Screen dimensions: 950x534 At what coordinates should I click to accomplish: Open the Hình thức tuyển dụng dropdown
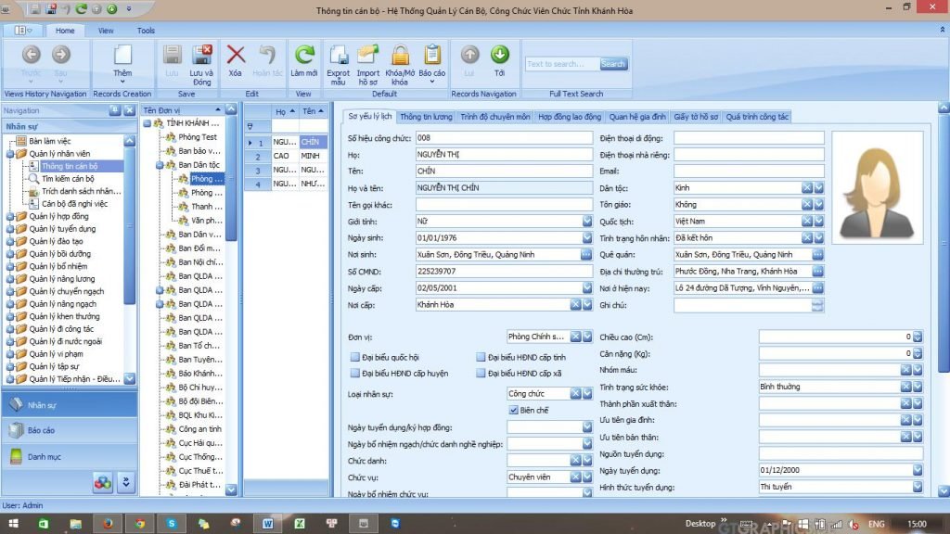coord(918,487)
